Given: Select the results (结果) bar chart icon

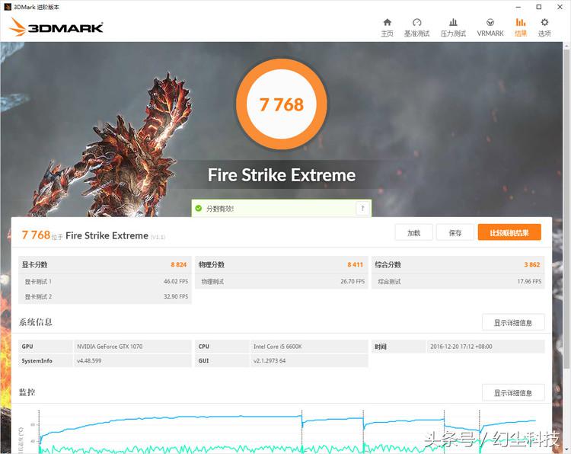Looking at the screenshot, I should pyautogui.click(x=521, y=23).
